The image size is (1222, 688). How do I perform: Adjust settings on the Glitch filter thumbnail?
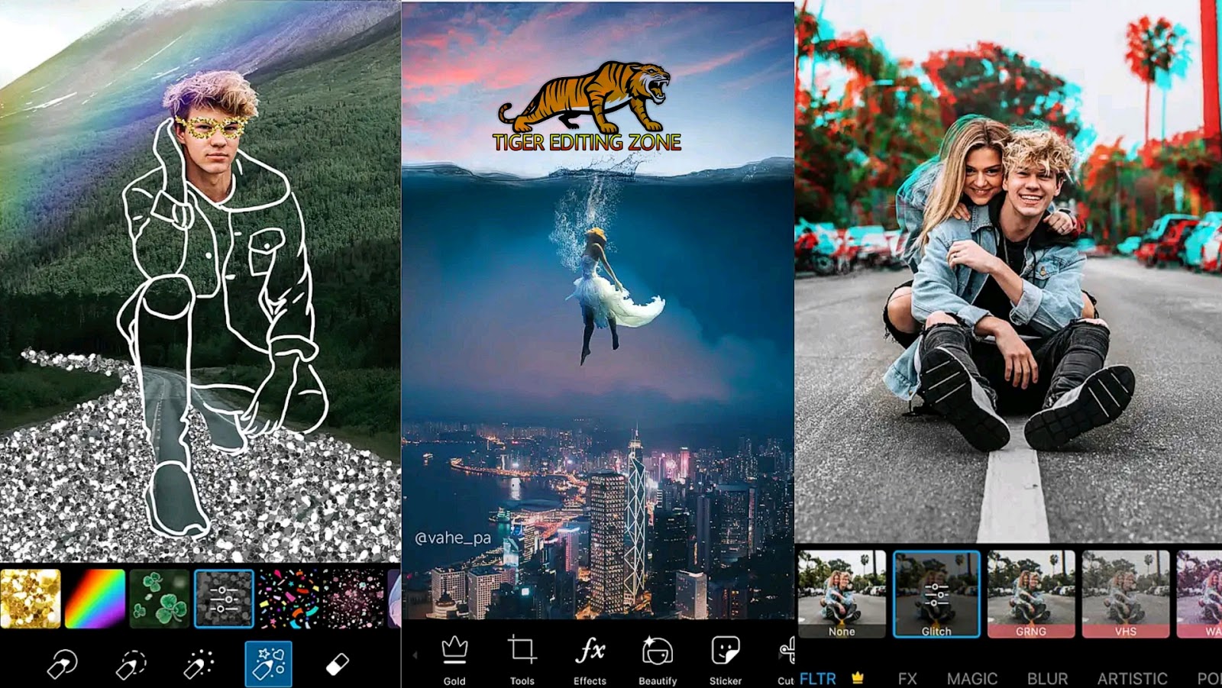pos(936,594)
